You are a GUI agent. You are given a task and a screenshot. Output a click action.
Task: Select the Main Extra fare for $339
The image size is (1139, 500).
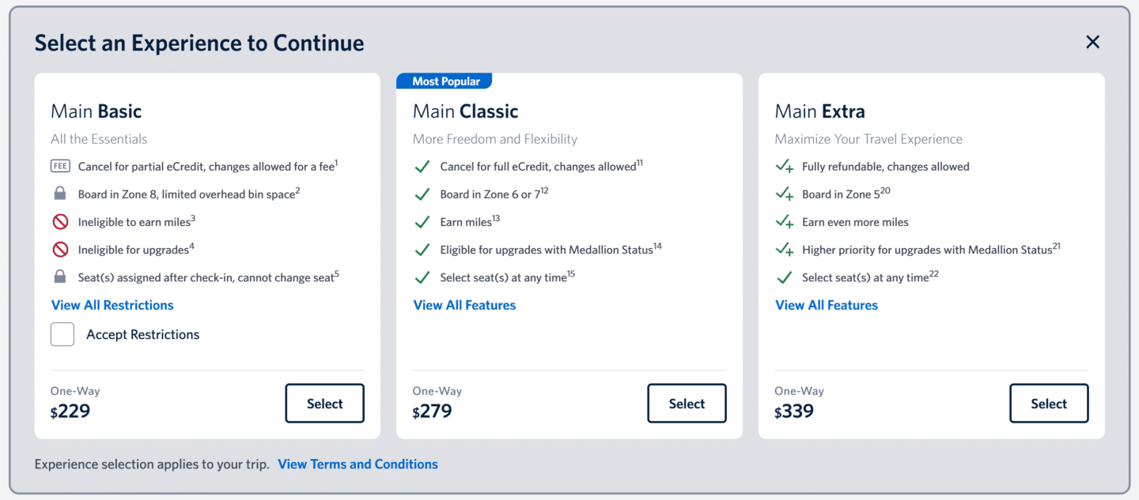1049,404
